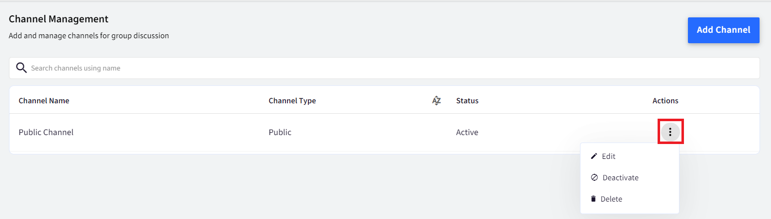Image resolution: width=771 pixels, height=219 pixels.
Task: Click the A-Z sort icon
Action: pyautogui.click(x=436, y=101)
